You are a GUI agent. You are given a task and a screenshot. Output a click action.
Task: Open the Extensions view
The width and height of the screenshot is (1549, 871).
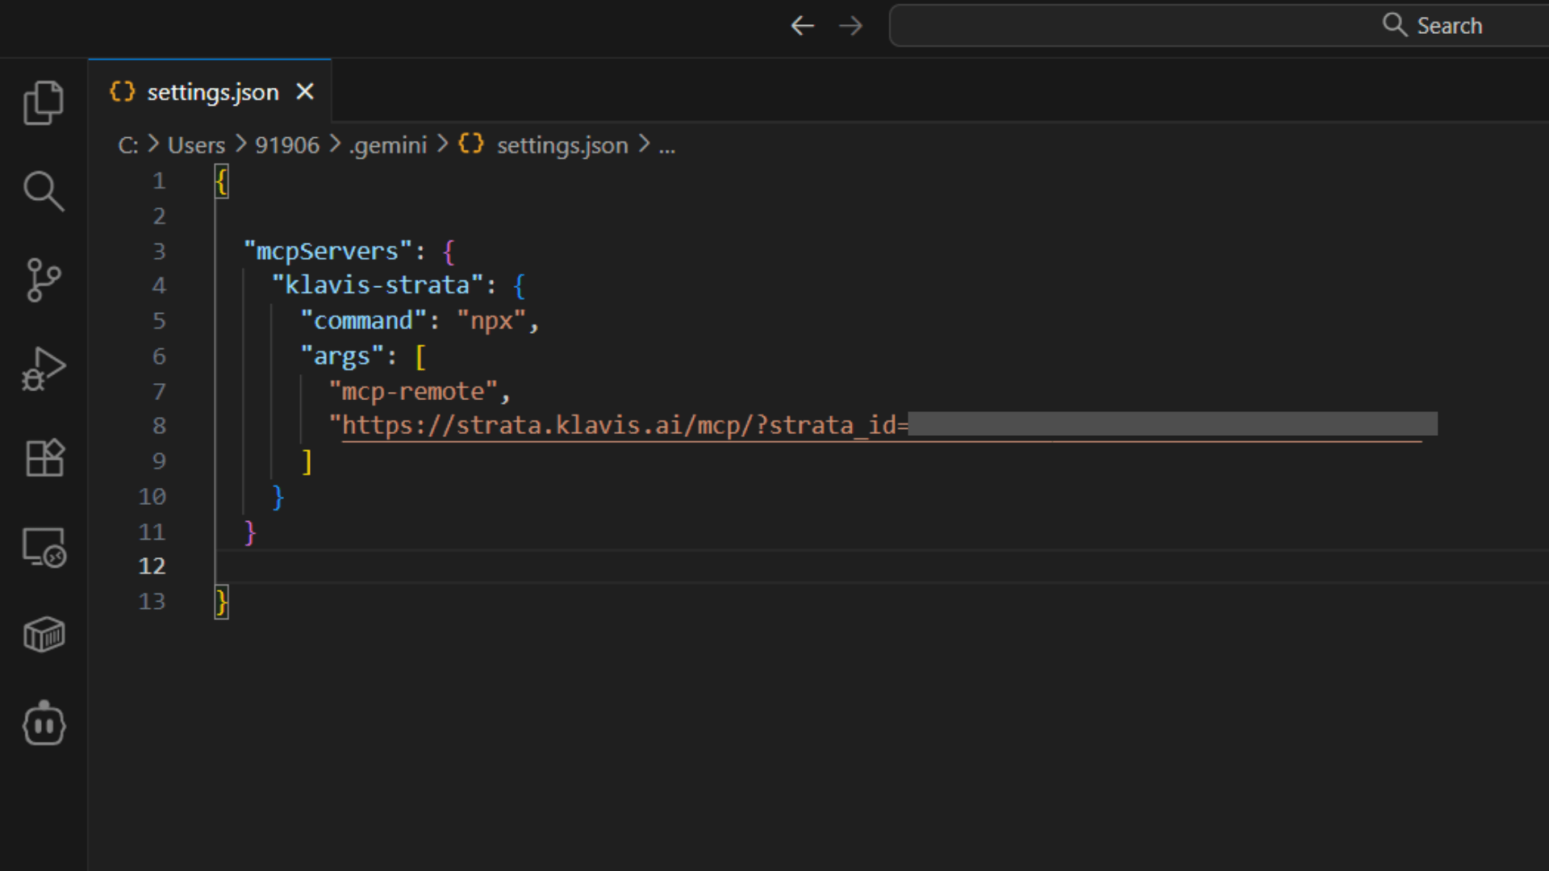pyautogui.click(x=44, y=458)
